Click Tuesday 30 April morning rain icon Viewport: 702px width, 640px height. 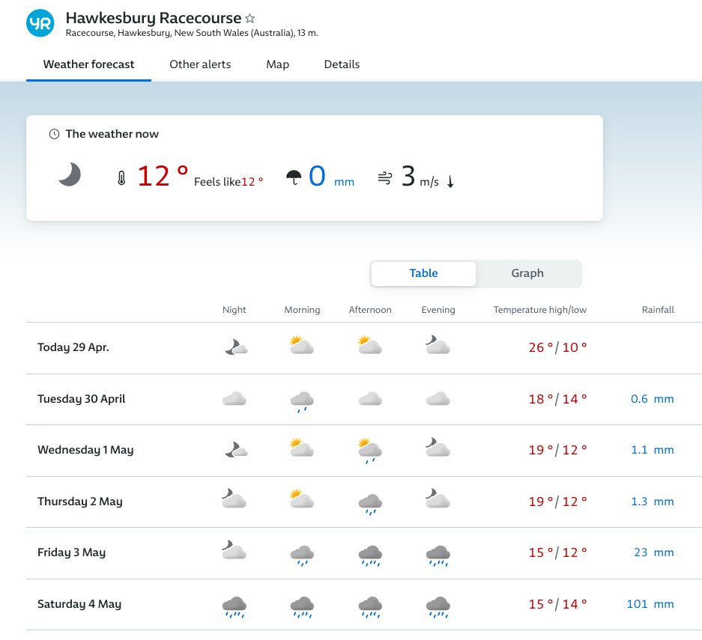tap(302, 402)
